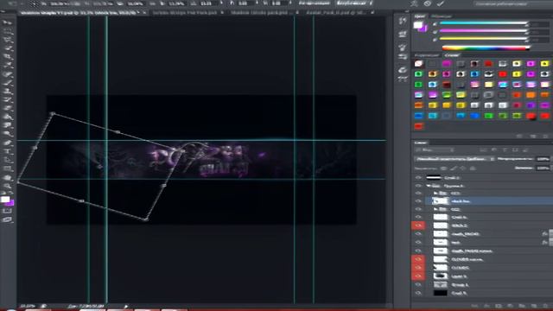Click the magenta color slider
Screen dimensions: 553x311
pyautogui.click(x=484, y=31)
